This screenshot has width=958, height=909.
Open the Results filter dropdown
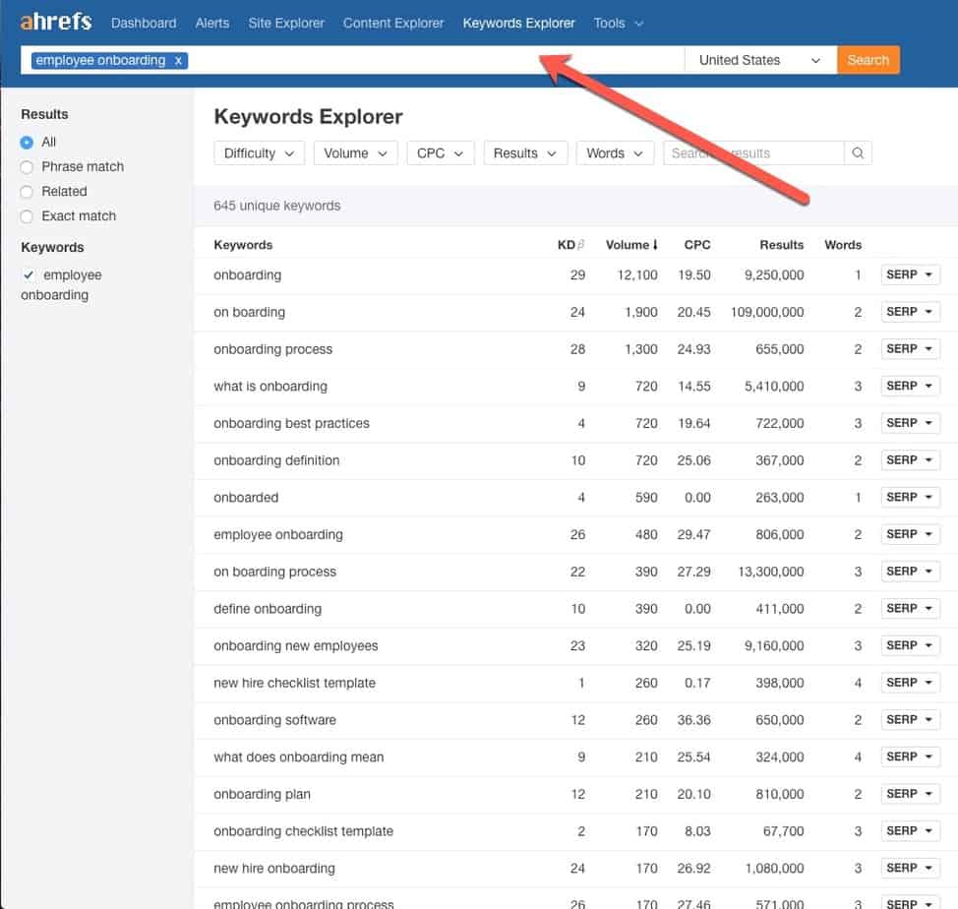[x=525, y=152]
